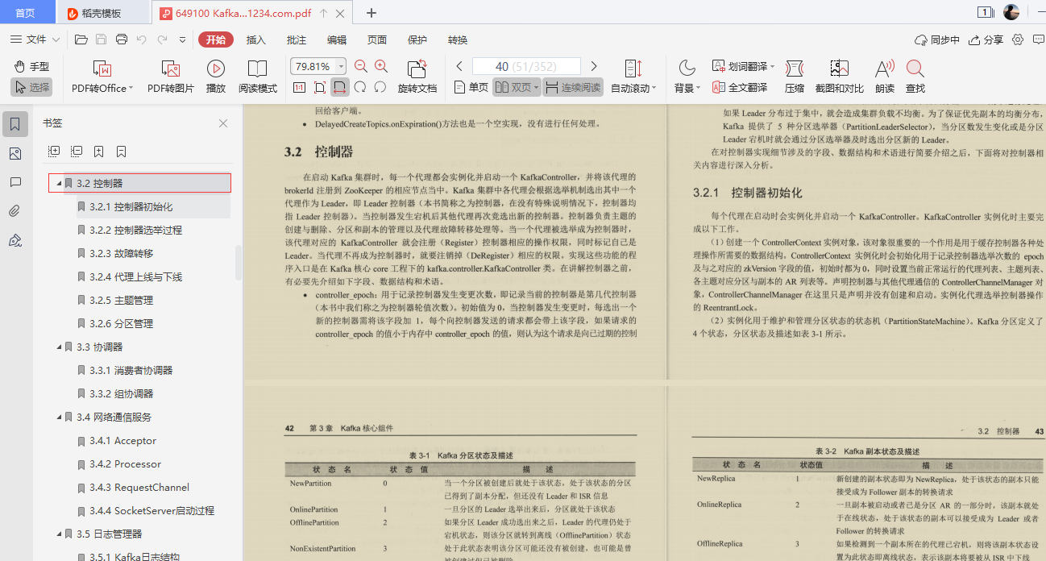Jump to bookmark 3.2.2 控制器选举过程
Image resolution: width=1046 pixels, height=561 pixels.
click(136, 230)
